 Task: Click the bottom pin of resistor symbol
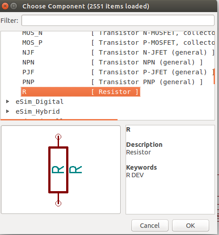(58, 203)
